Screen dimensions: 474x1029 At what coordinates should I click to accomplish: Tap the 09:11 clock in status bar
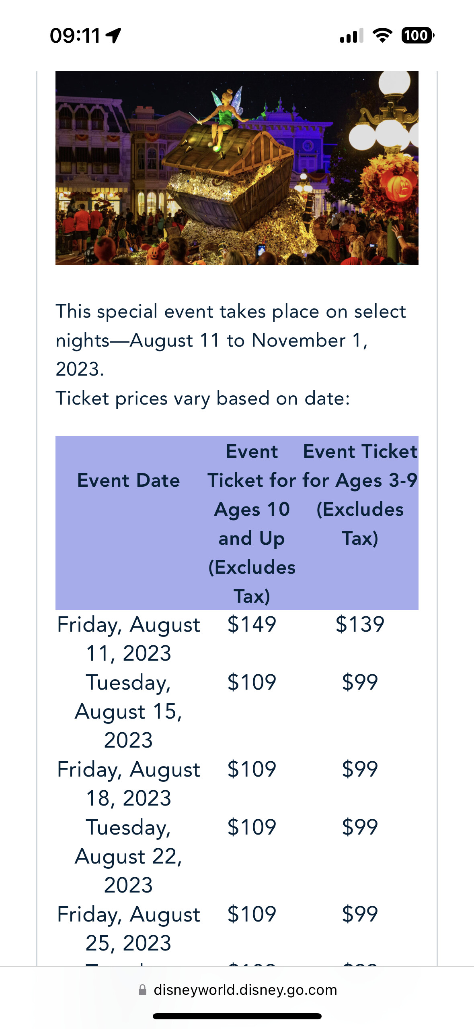(x=75, y=35)
